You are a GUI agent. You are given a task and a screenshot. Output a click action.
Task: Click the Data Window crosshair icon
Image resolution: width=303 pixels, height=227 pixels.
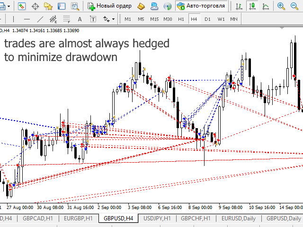point(35,6)
